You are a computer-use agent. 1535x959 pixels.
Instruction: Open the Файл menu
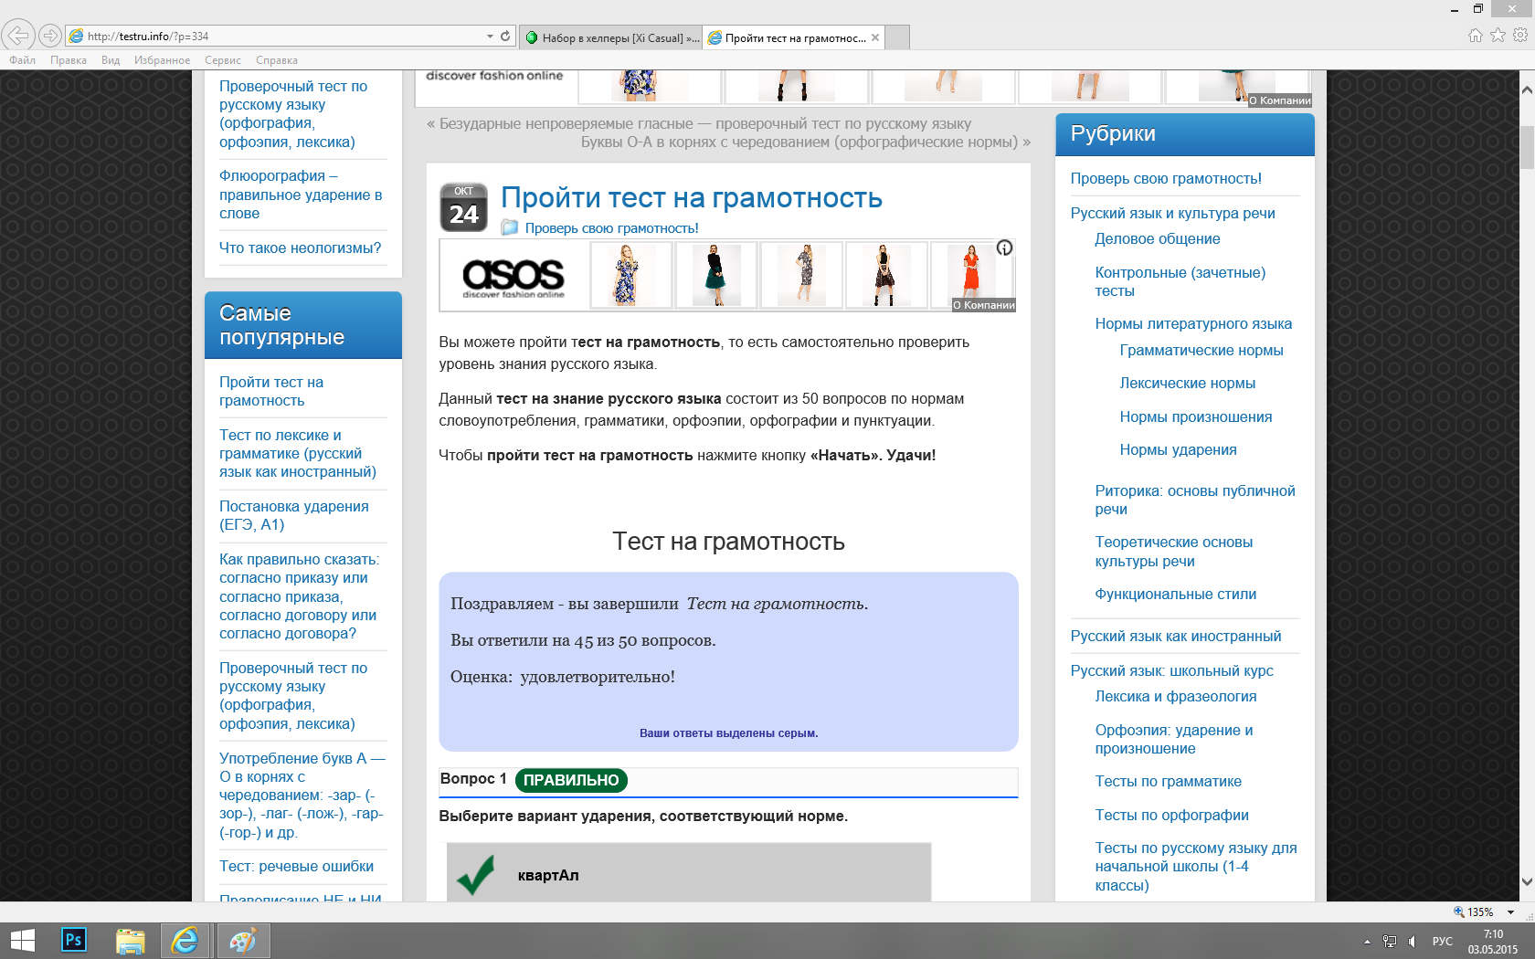22,60
